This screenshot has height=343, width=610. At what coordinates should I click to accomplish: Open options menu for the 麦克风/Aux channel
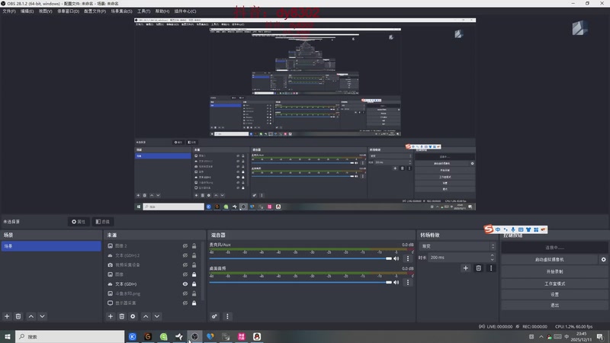click(408, 258)
